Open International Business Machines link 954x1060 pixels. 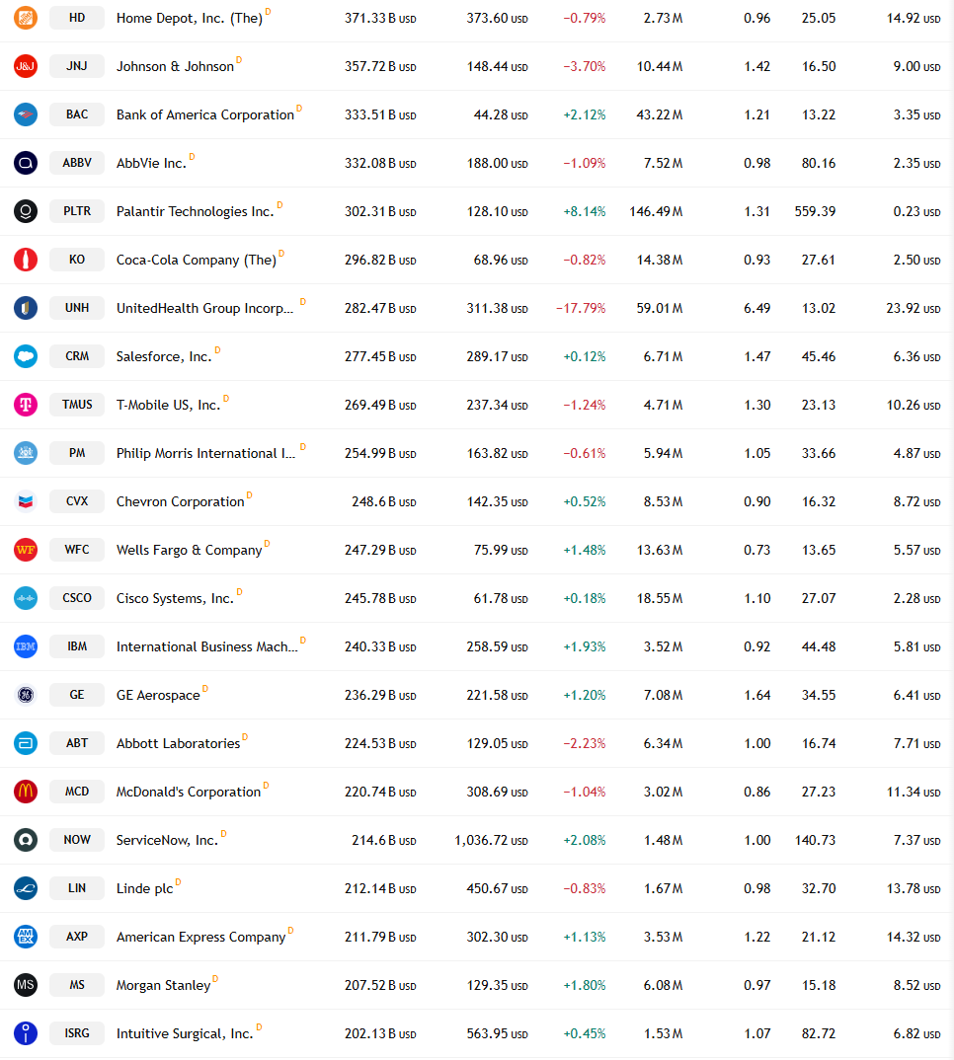(207, 646)
